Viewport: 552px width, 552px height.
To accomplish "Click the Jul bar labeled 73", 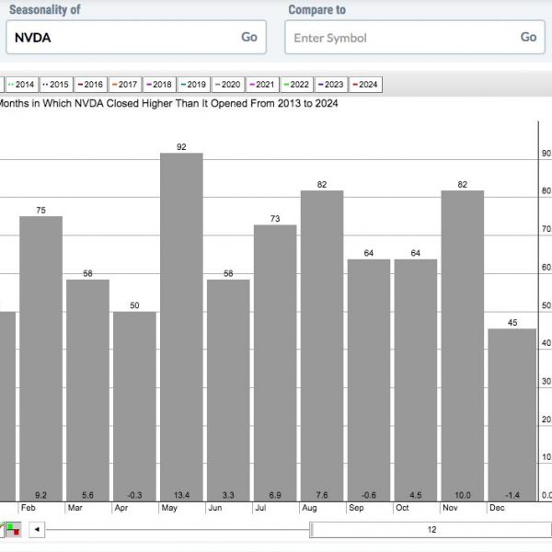I will [275, 362].
